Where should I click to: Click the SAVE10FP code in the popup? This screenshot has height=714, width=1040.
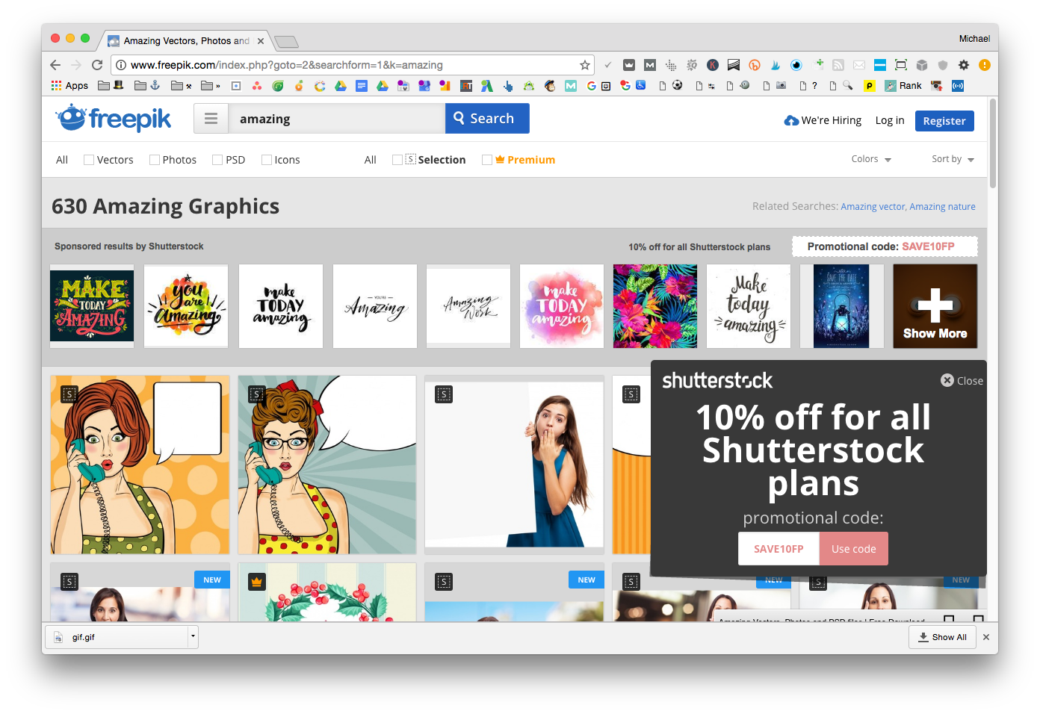[779, 549]
